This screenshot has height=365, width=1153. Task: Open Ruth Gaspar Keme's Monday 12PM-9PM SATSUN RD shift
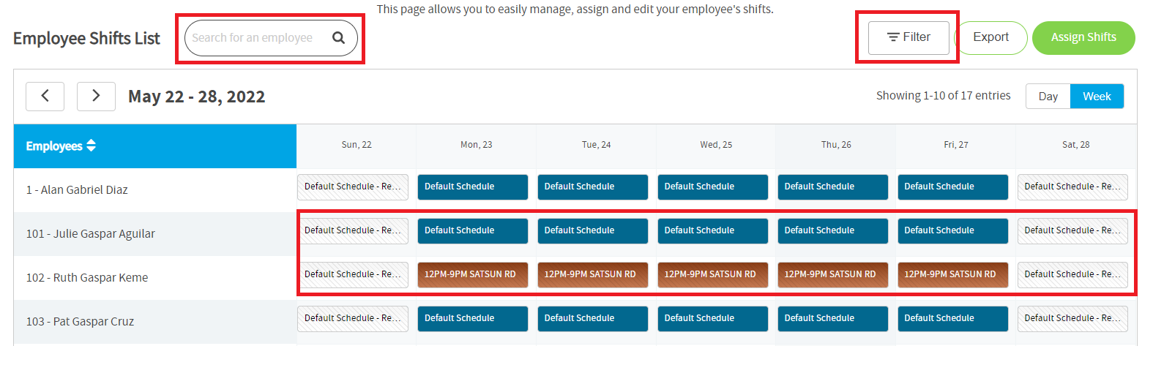coord(473,275)
